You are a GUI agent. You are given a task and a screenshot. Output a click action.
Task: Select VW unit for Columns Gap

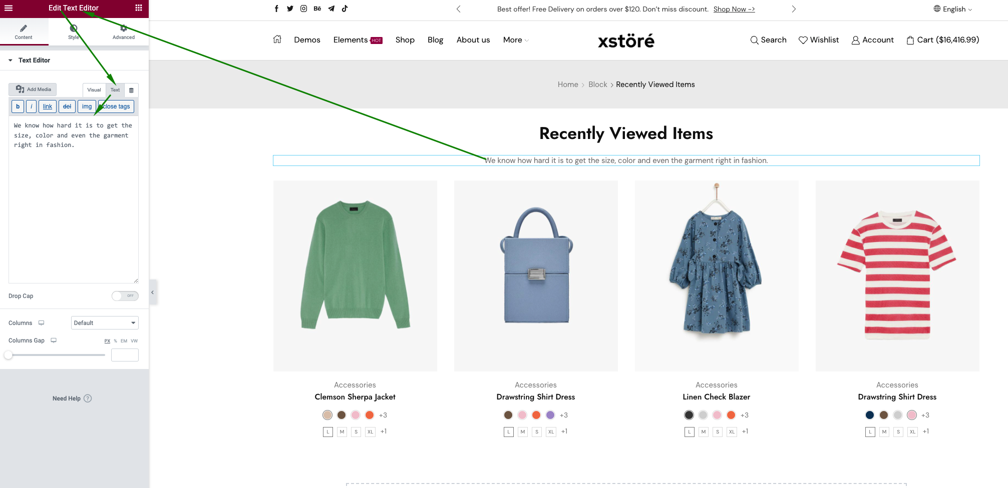[x=134, y=341]
